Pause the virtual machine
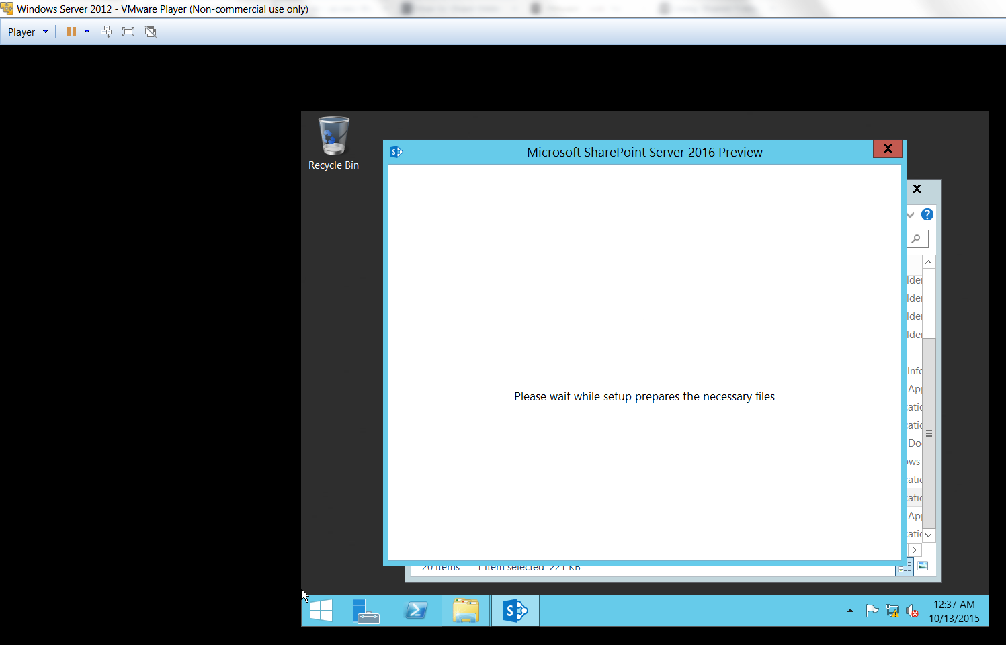 click(x=71, y=32)
